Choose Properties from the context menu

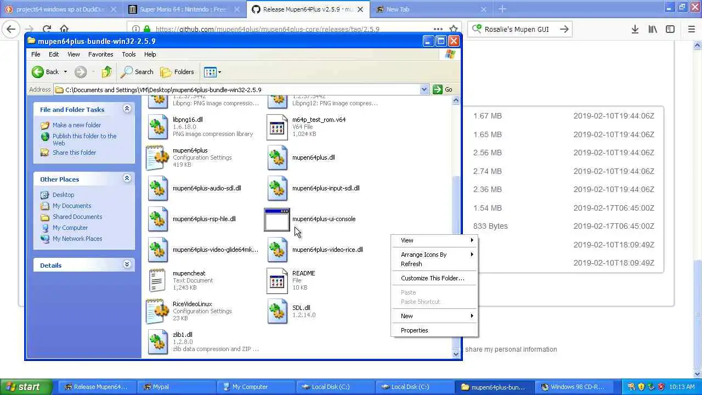click(x=434, y=330)
